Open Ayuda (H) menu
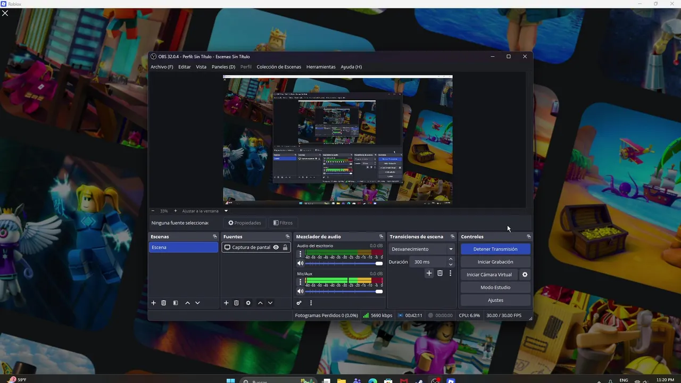 [x=351, y=67]
